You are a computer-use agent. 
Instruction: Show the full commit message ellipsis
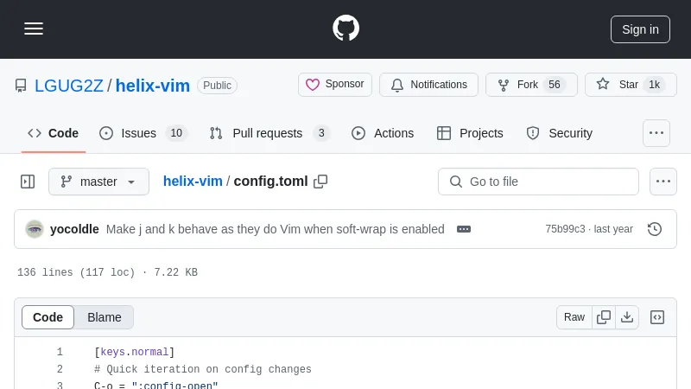tap(464, 229)
